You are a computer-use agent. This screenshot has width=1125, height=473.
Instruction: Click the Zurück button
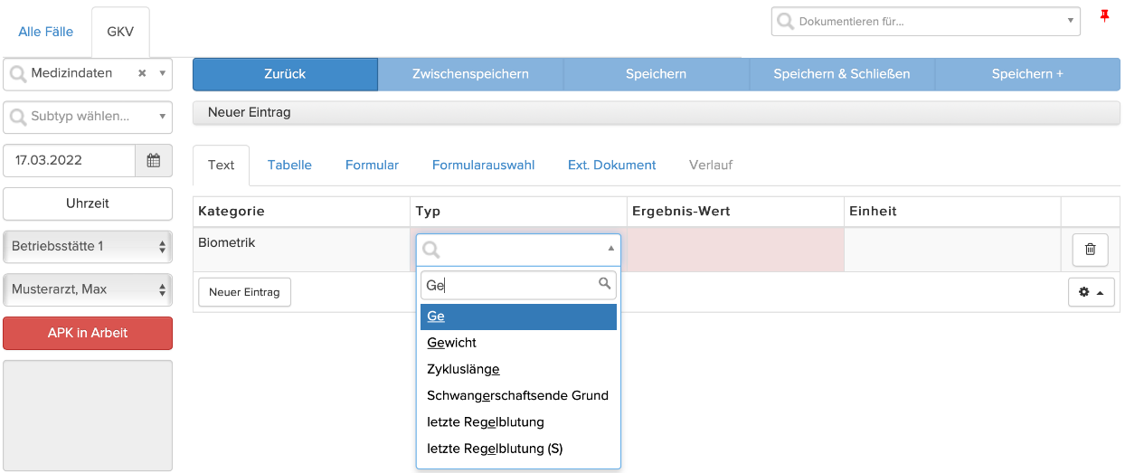pyautogui.click(x=285, y=74)
